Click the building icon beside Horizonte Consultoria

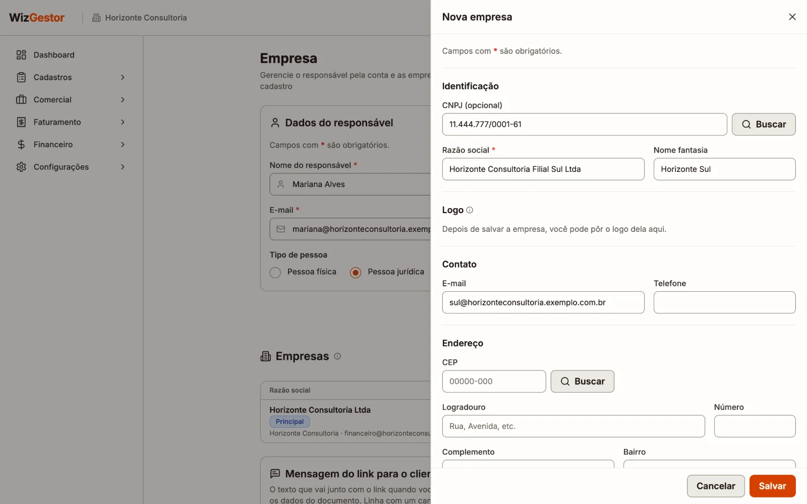(96, 18)
